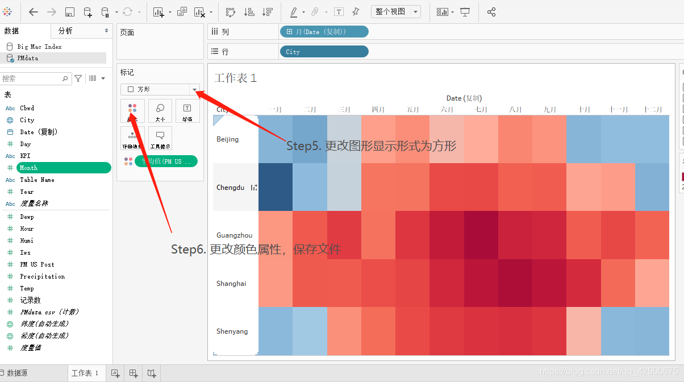Screen dimensions: 684x382
Task: Add new worksheet tab at bottom
Action: pyautogui.click(x=115, y=373)
